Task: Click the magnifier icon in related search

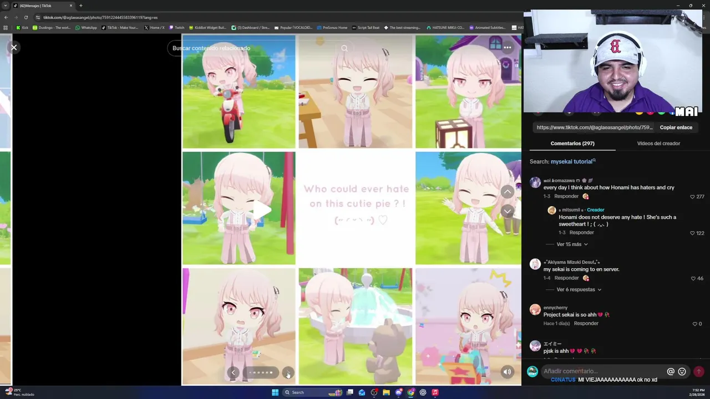Action: [x=344, y=48]
